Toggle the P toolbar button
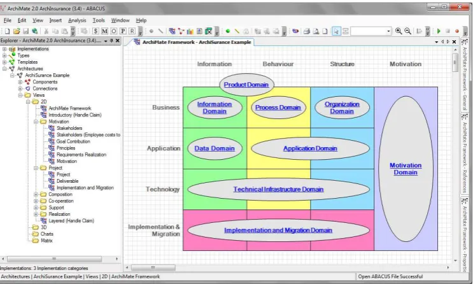 pos(123,31)
